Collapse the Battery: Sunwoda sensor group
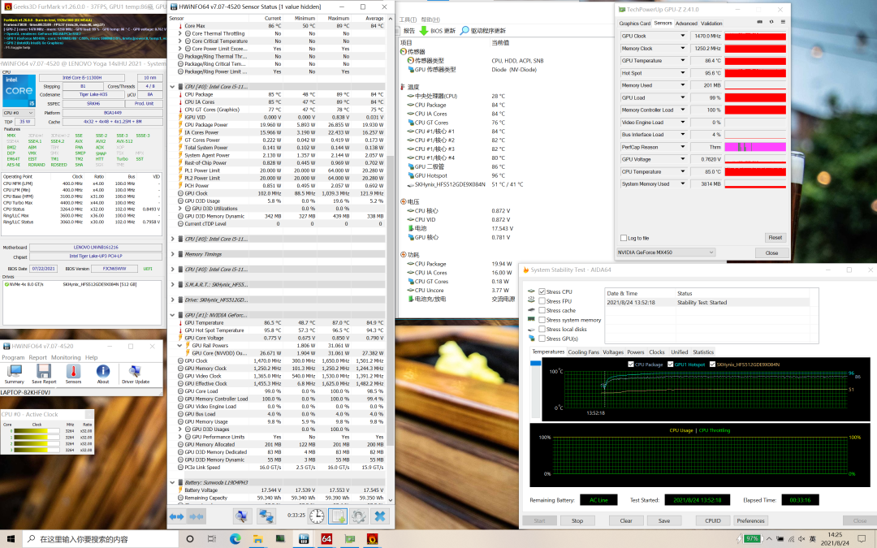Image resolution: width=877 pixels, height=548 pixels. (172, 482)
